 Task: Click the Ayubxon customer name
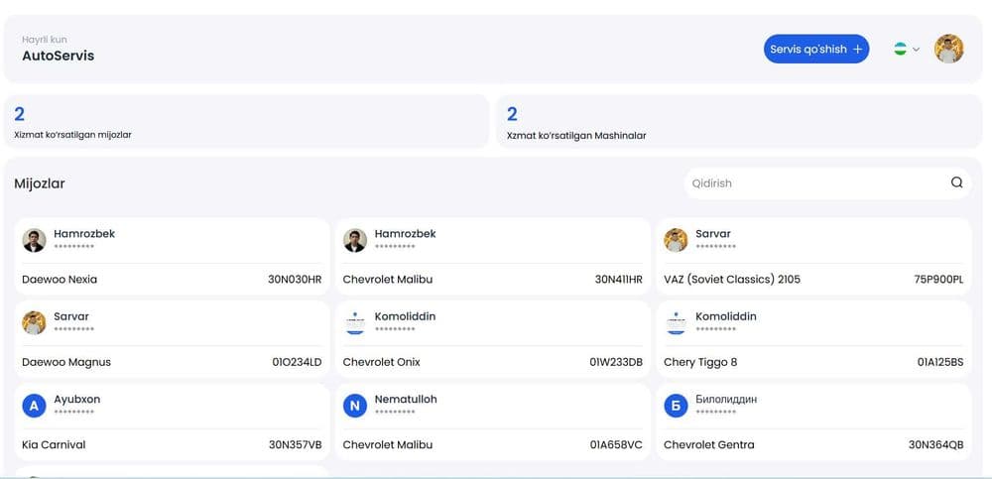[77, 400]
